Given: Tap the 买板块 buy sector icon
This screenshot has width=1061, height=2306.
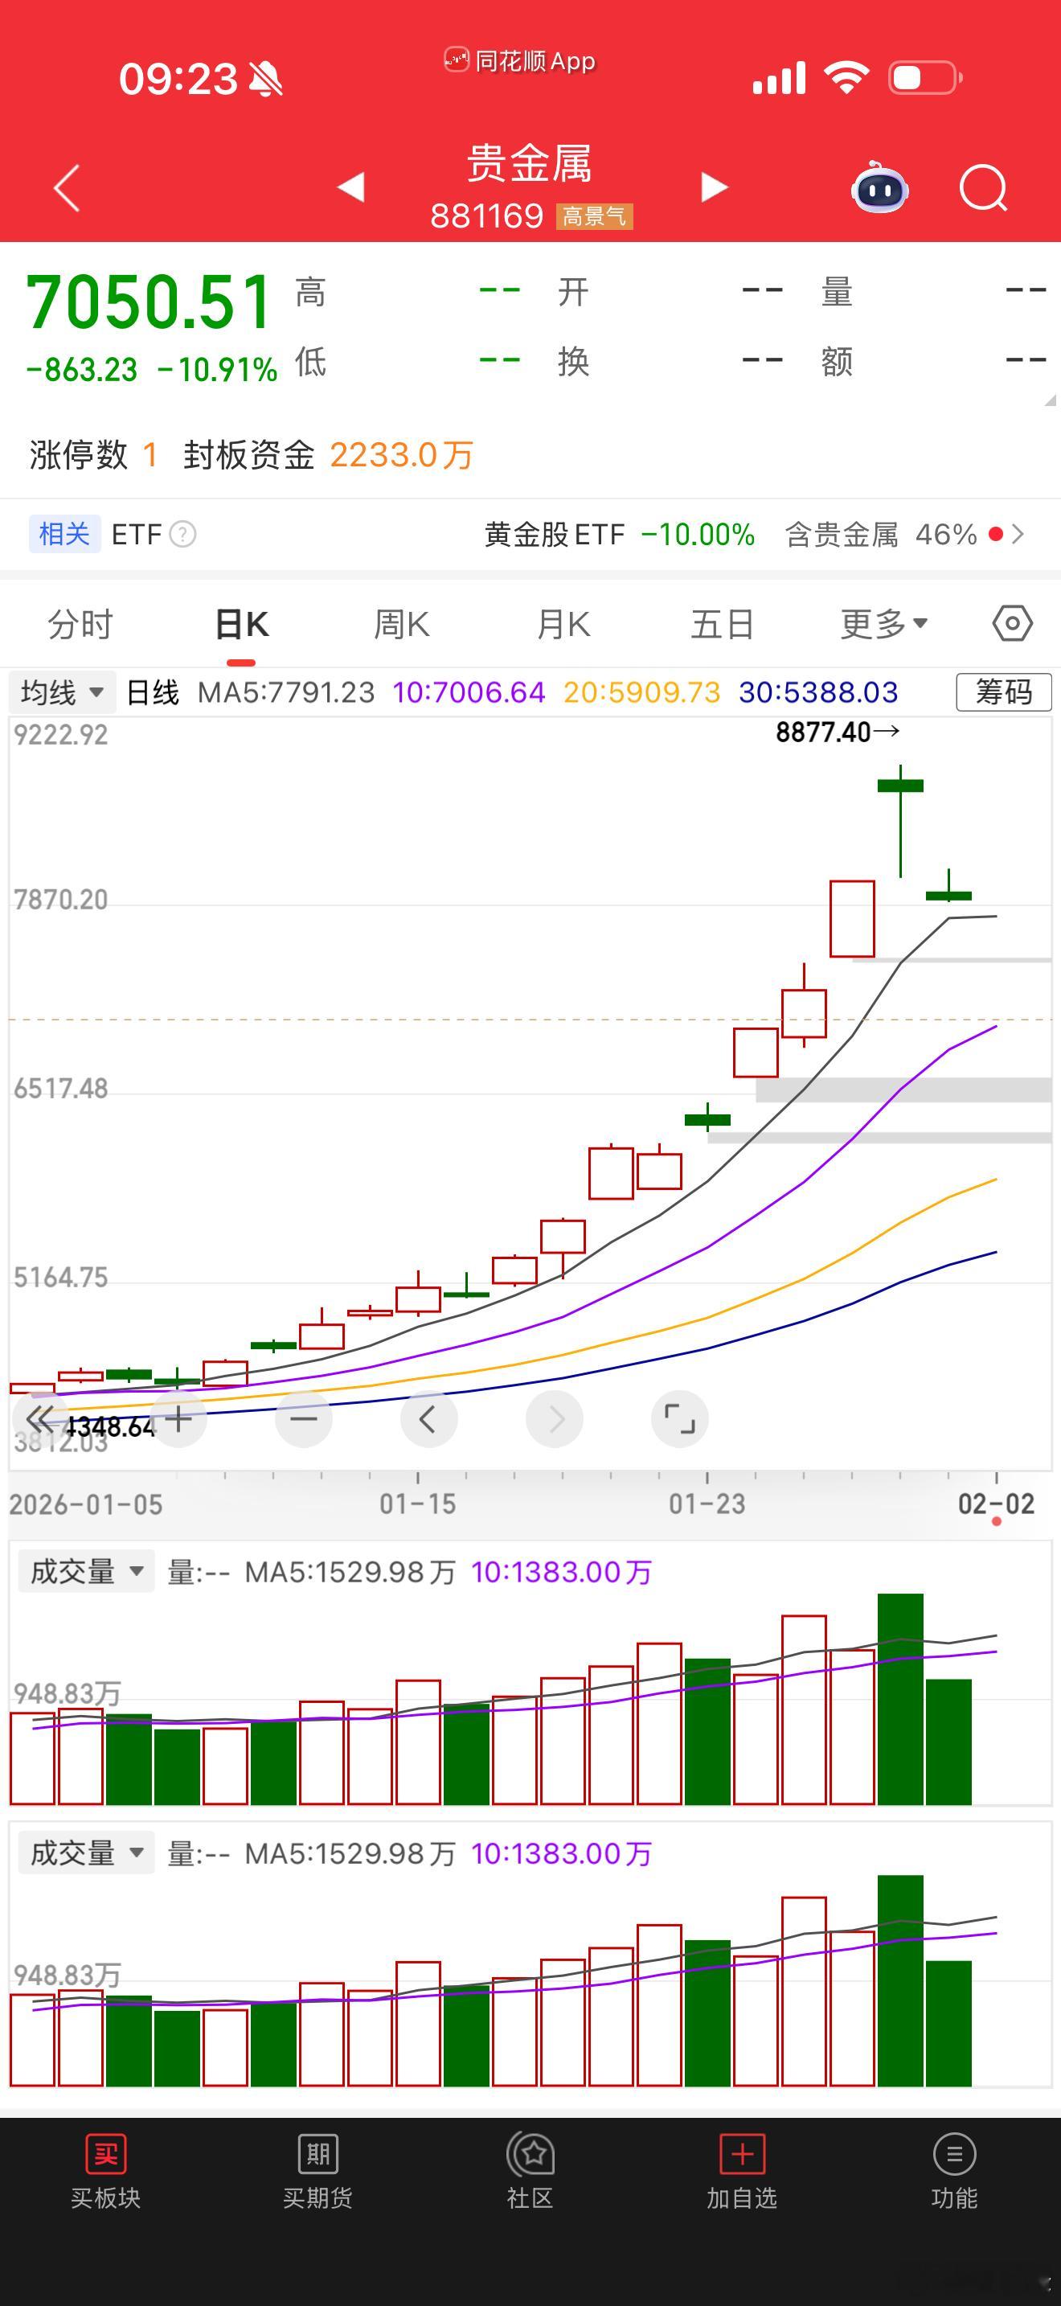Looking at the screenshot, I should coord(105,2170).
